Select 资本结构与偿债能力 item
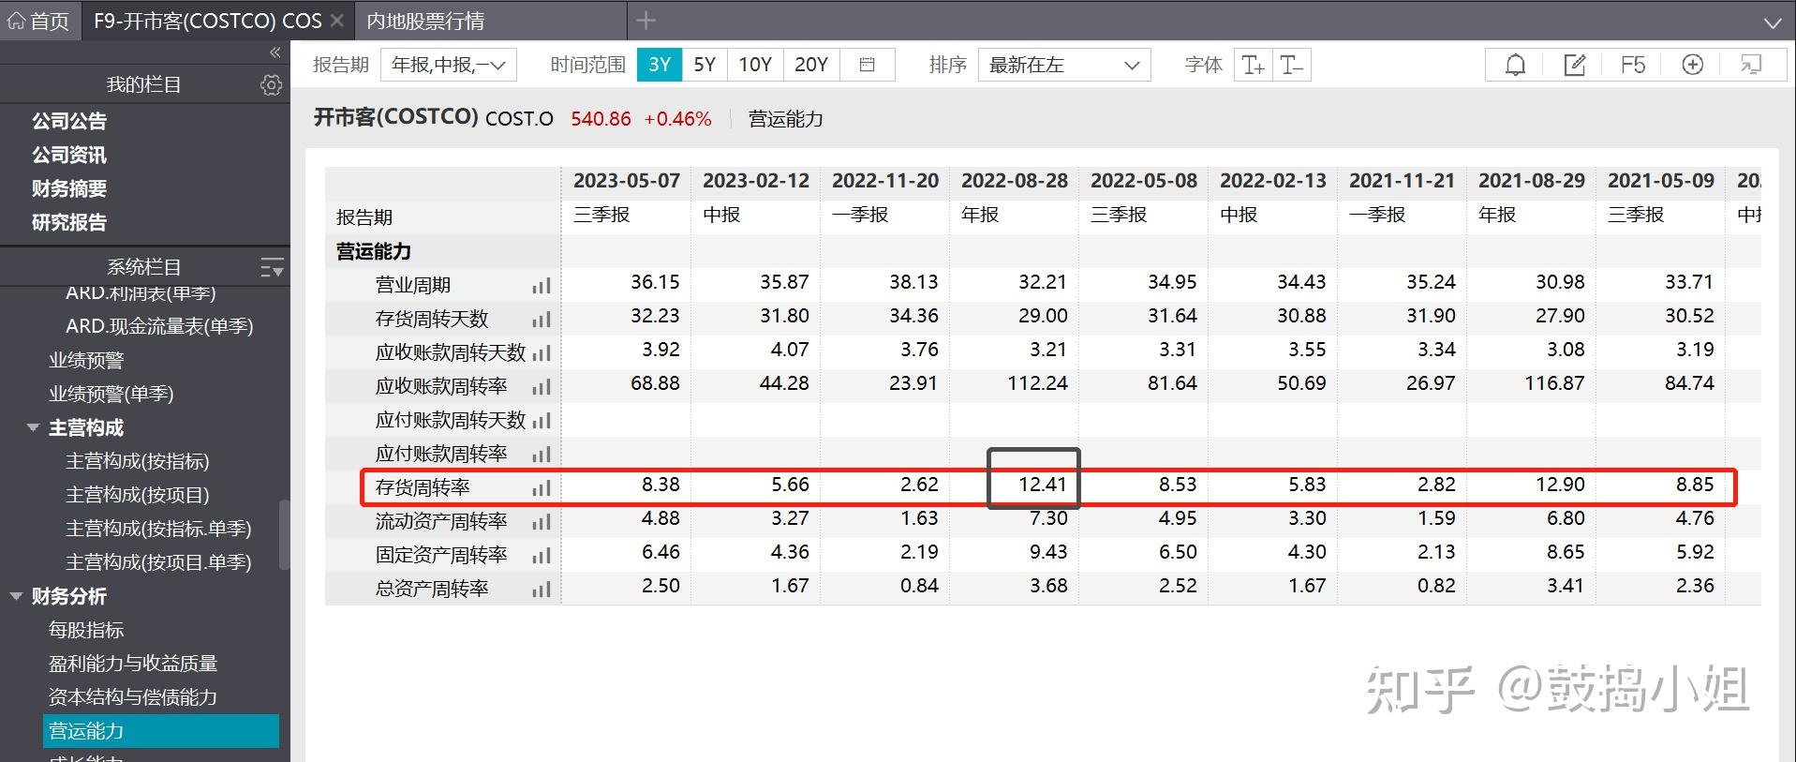Viewport: 1796px width, 762px height. click(133, 697)
